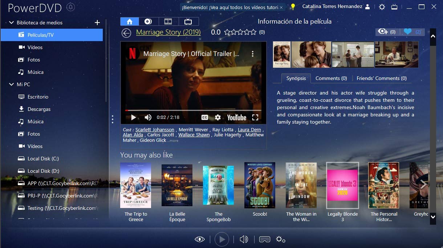Open the notification bell next to PowerDVD
This screenshot has width=443, height=248.
[x=71, y=7]
